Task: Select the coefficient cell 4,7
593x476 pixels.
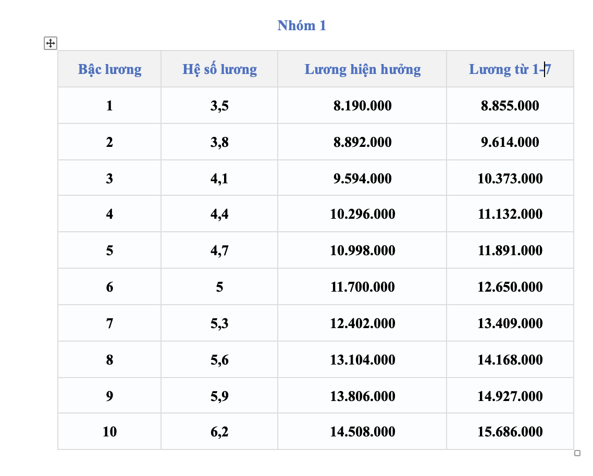Action: (x=219, y=250)
